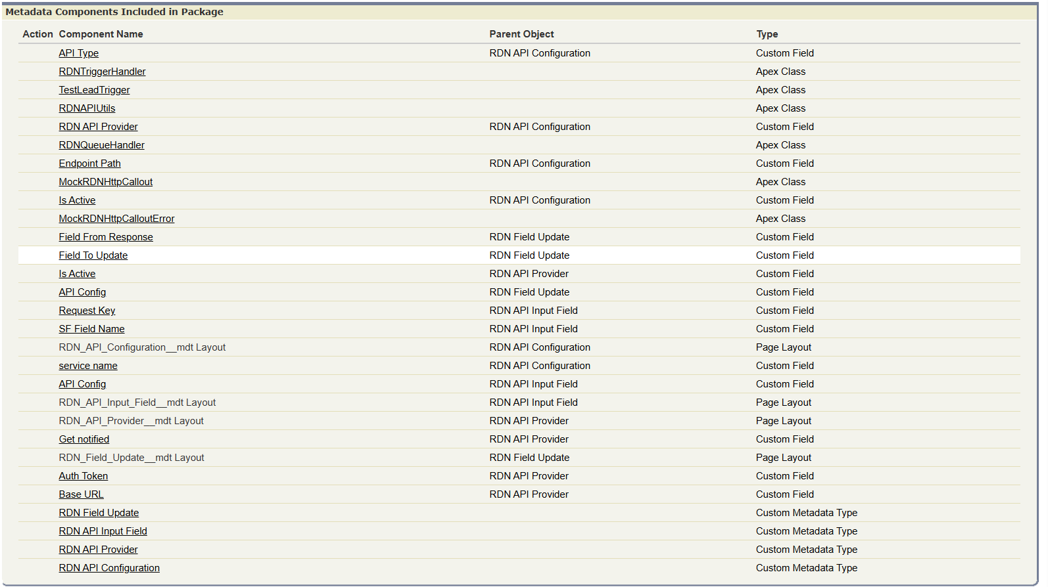Click the Auth Token link
The height and width of the screenshot is (587, 1048).
coord(83,476)
